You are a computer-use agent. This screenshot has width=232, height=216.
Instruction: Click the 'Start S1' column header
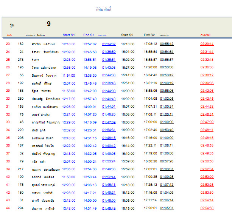click(x=69, y=35)
